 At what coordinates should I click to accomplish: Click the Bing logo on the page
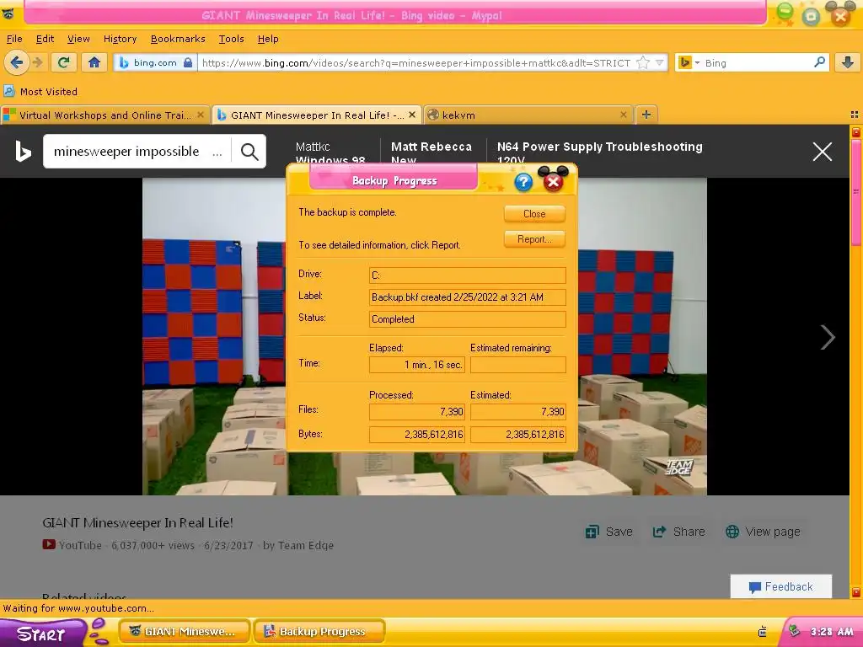tap(23, 152)
